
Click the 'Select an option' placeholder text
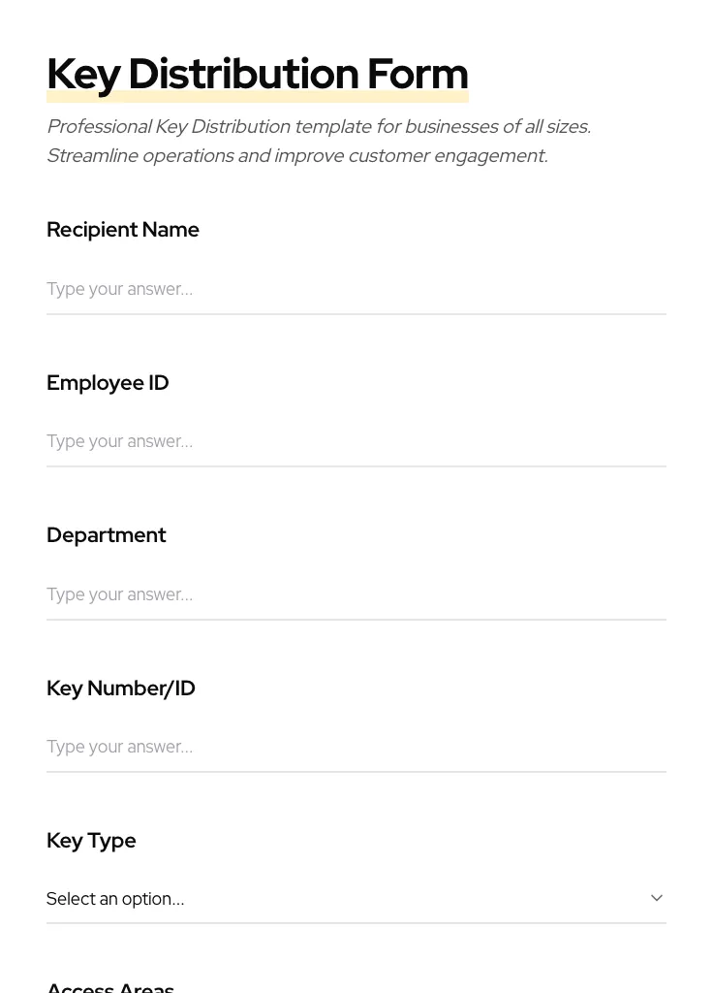coord(115,898)
